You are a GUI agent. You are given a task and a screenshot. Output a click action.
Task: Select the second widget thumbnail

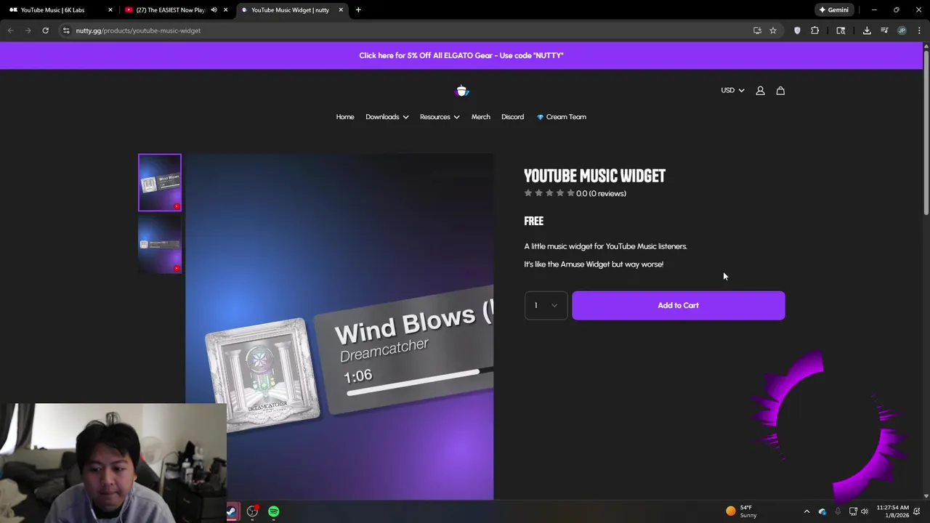[x=160, y=244]
